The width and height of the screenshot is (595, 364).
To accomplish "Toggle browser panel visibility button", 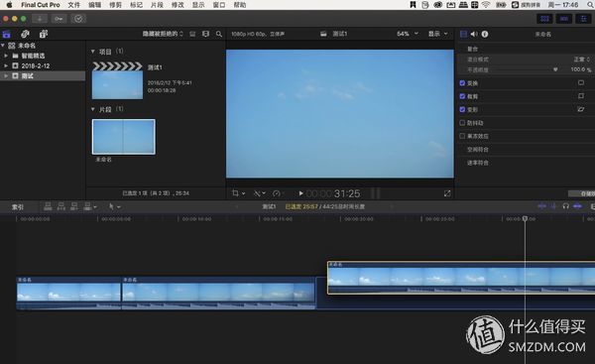I will pos(544,19).
